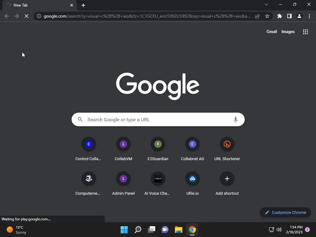The width and height of the screenshot is (316, 237).
Task: Start voice search with the microphone
Action: click(x=235, y=119)
